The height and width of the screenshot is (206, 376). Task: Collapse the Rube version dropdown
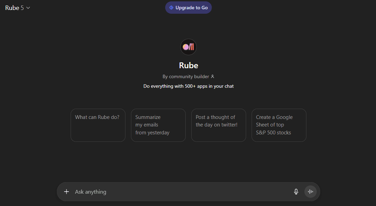click(x=28, y=8)
